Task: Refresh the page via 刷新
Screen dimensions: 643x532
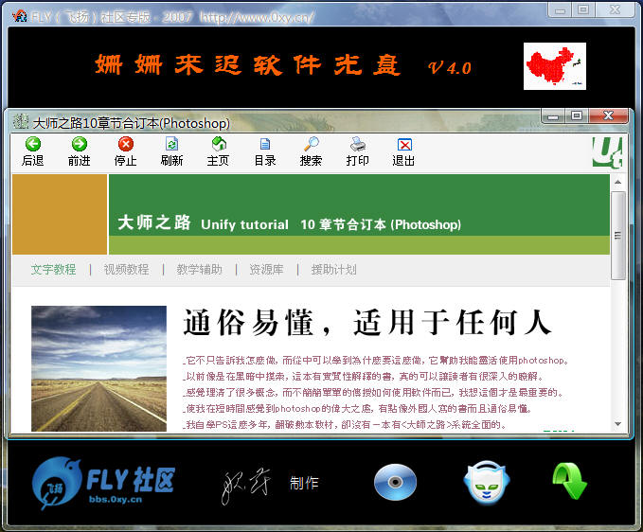Action: 171,151
